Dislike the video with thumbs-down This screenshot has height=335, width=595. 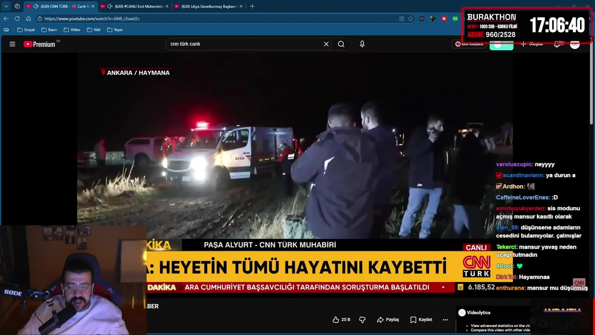[x=363, y=320]
